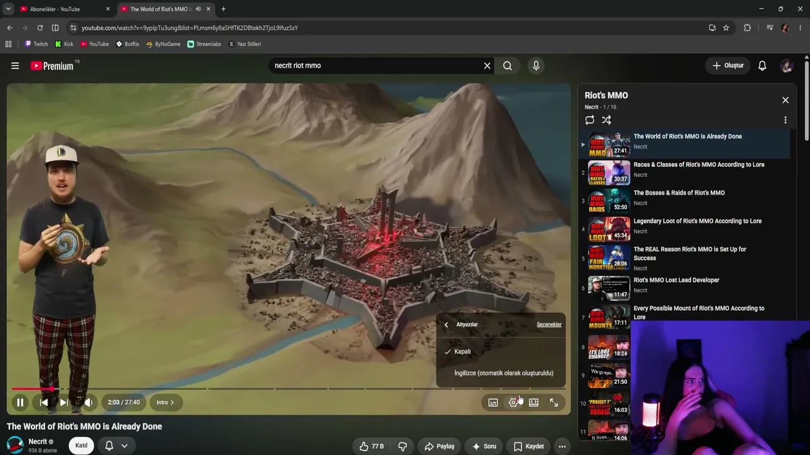The height and width of the screenshot is (455, 810).
Task: Open the Yazı Stilleri bookmark
Action: click(244, 44)
